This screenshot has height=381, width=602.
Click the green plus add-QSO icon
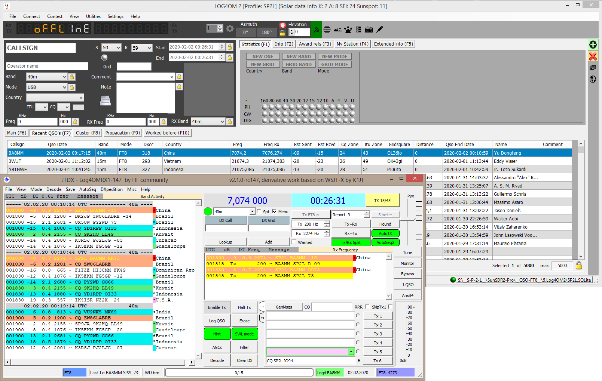[593, 44]
